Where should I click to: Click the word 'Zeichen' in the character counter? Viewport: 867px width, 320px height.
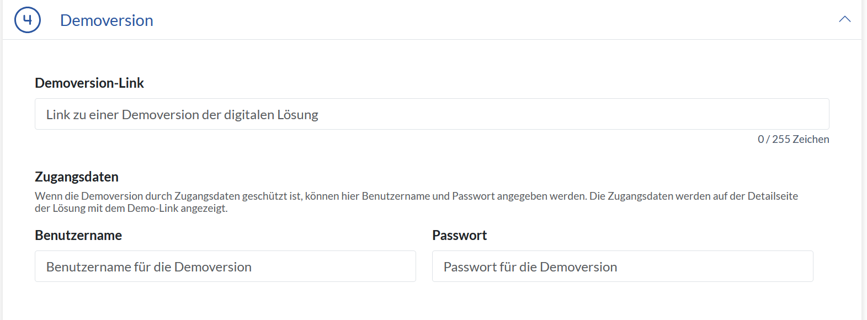tap(811, 140)
